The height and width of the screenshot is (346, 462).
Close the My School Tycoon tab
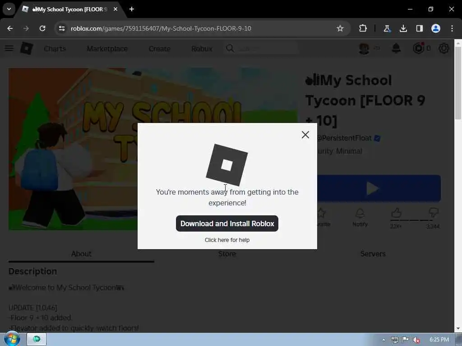[x=115, y=9]
